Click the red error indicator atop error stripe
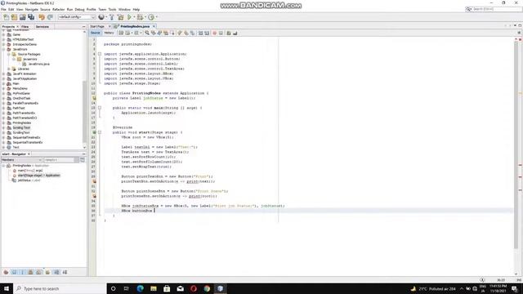Screen dimensions: 523x294 520,40
